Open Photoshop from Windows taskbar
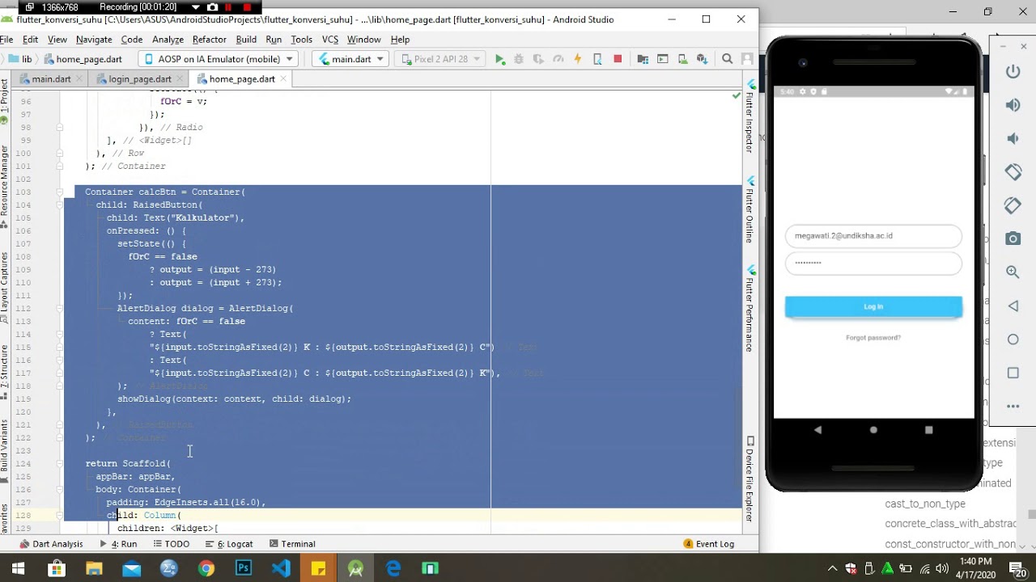Viewport: 1036px width, 582px height. point(244,568)
